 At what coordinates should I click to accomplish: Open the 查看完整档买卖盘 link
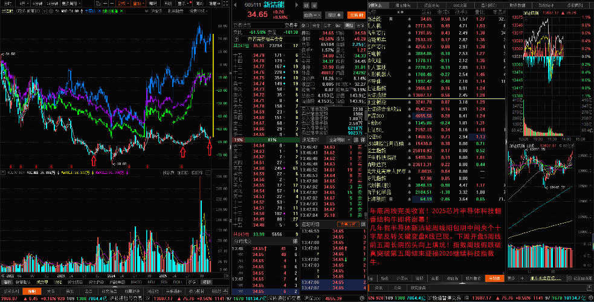[265, 39]
